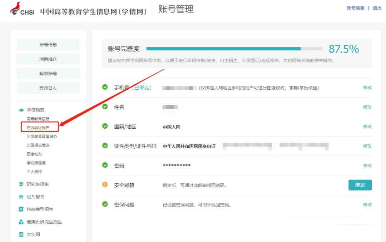Open 出国教育背景服务 submenu item
The width and height of the screenshot is (386, 242).
click(x=41, y=137)
